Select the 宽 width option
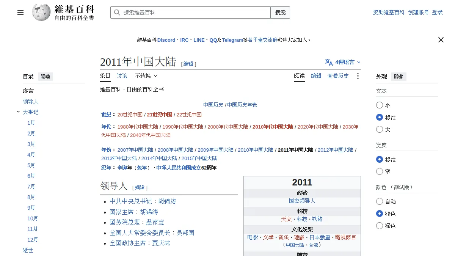This screenshot has width=455, height=256. (x=380, y=171)
